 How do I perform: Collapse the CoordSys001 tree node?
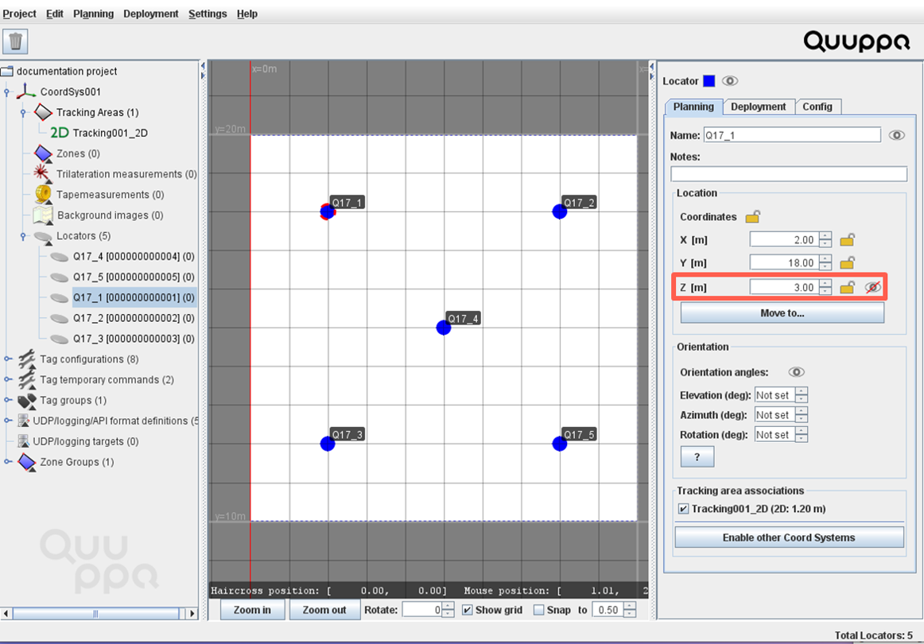(x=7, y=92)
